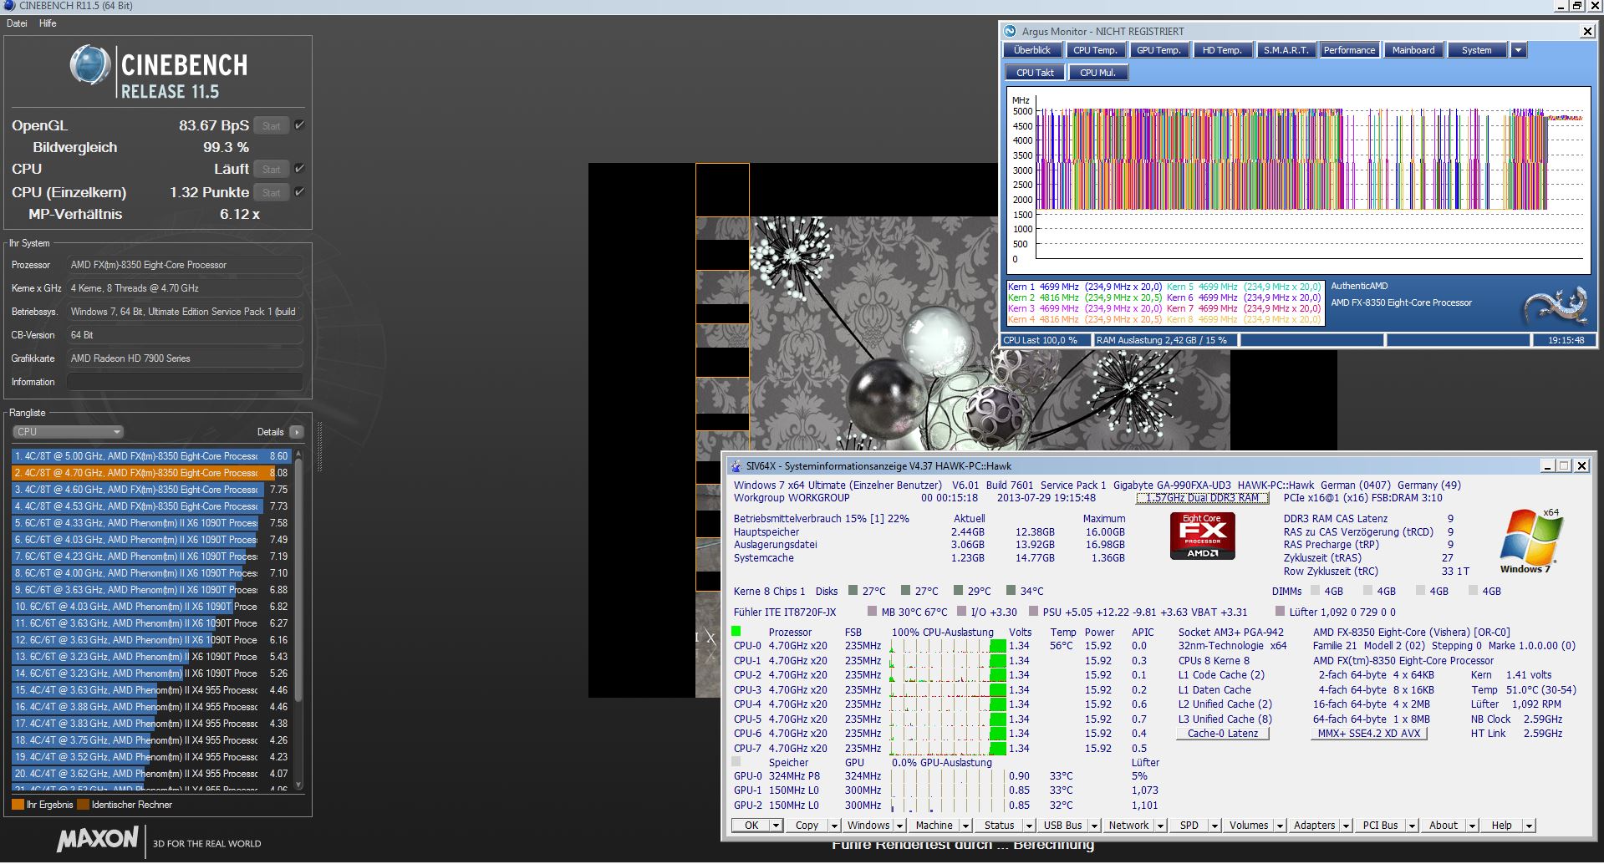Click the green CPU indicator square beside Prozessor

tap(736, 632)
